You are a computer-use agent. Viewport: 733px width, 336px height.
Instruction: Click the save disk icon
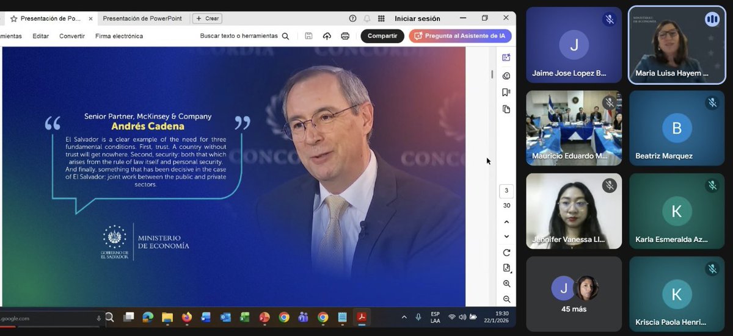click(x=308, y=36)
